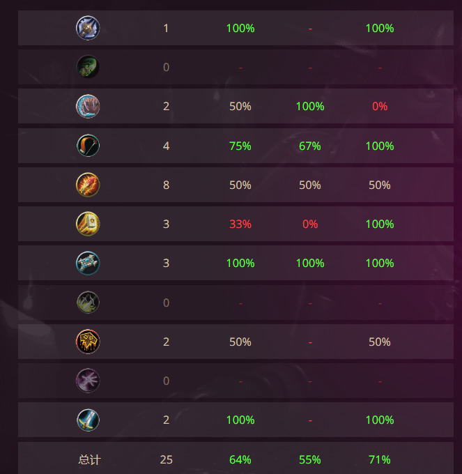Select the Mage games count of 8

(166, 185)
